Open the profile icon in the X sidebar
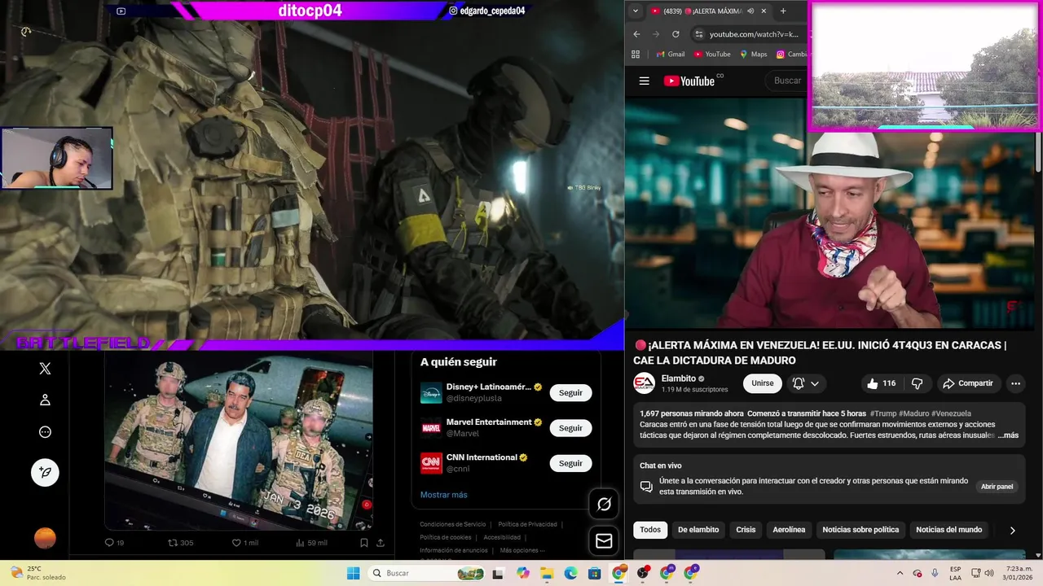 click(45, 400)
